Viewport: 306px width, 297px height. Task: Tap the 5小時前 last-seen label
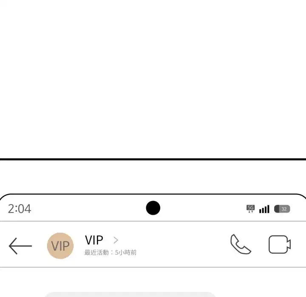coord(126,252)
